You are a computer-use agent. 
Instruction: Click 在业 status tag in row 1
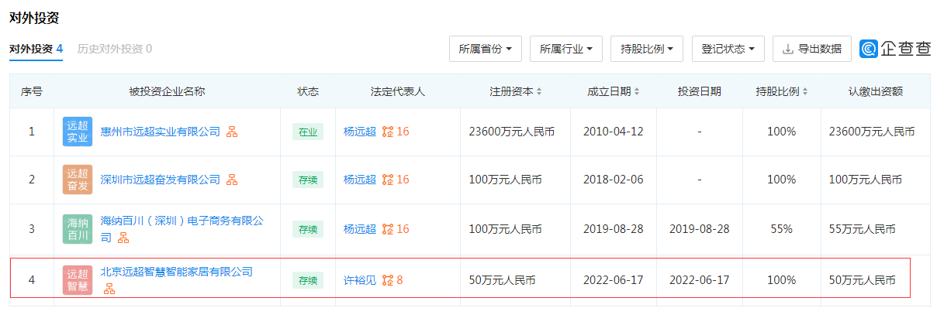click(x=308, y=132)
